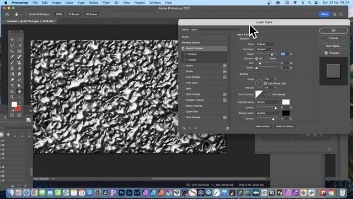Click the New Style button
353x199 pixels.
coord(333,46)
